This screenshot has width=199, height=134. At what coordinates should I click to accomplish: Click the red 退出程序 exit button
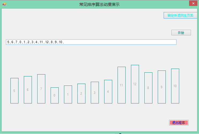coord(179,123)
